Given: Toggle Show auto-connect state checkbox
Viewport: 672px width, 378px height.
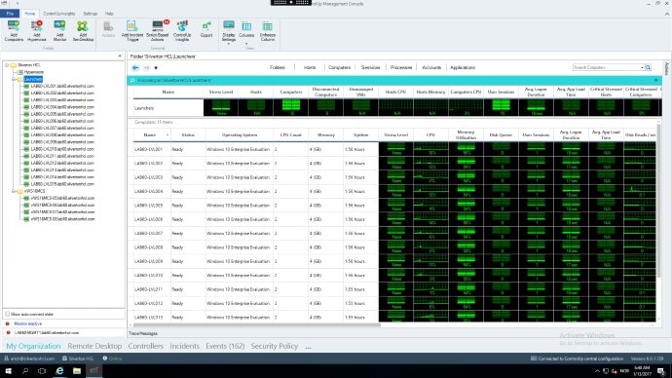Looking at the screenshot, I should coord(7,314).
